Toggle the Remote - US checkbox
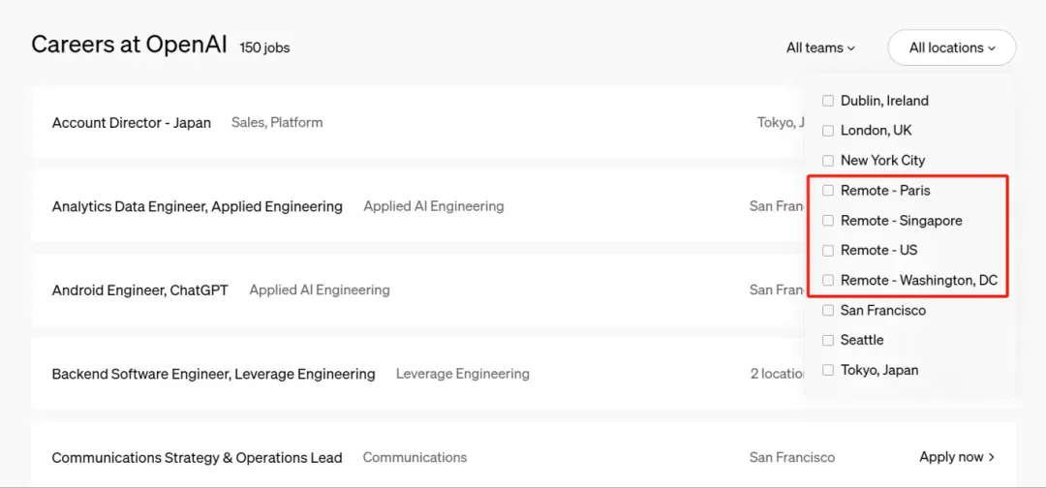 click(x=828, y=250)
